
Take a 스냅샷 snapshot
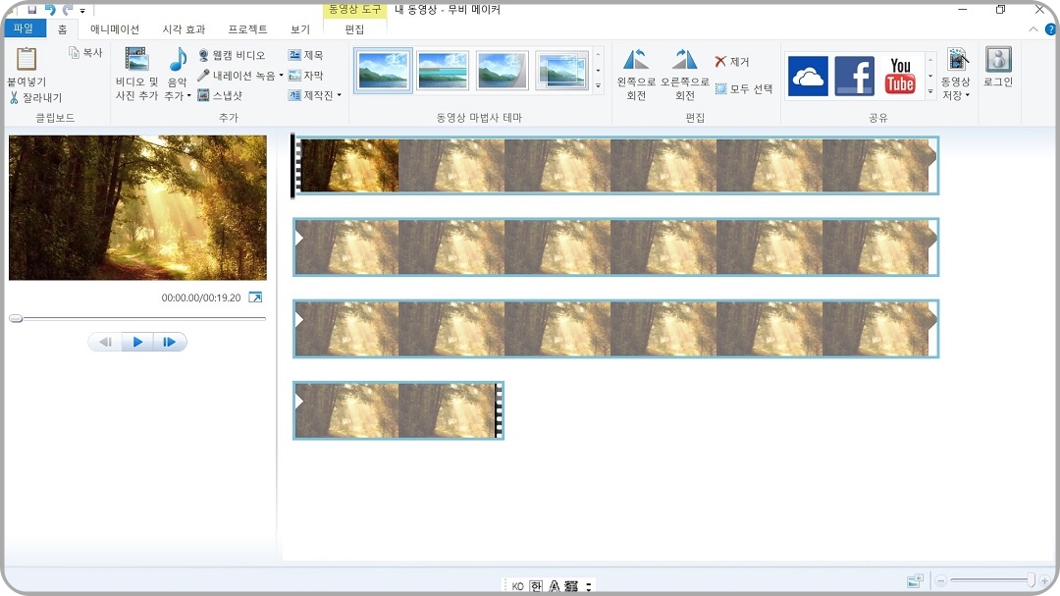point(221,95)
